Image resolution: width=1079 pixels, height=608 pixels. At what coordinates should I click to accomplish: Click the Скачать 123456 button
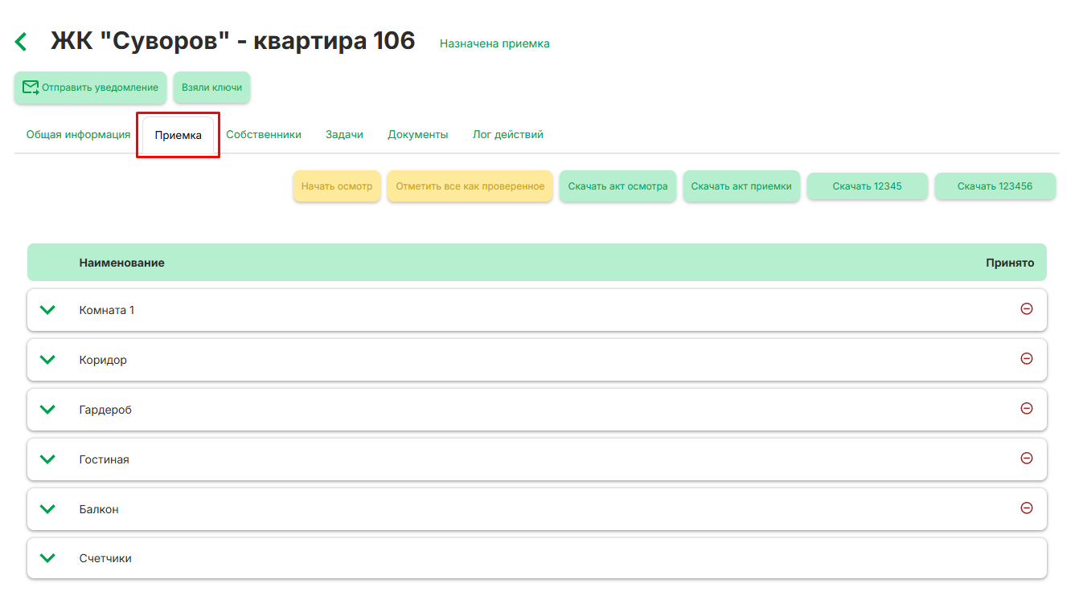995,186
